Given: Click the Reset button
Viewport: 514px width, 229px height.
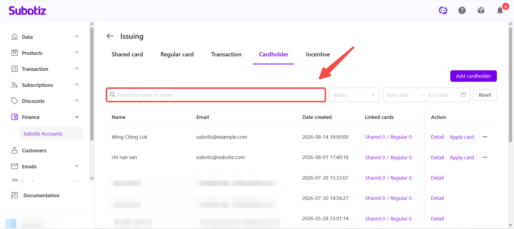Looking at the screenshot, I should [x=485, y=95].
